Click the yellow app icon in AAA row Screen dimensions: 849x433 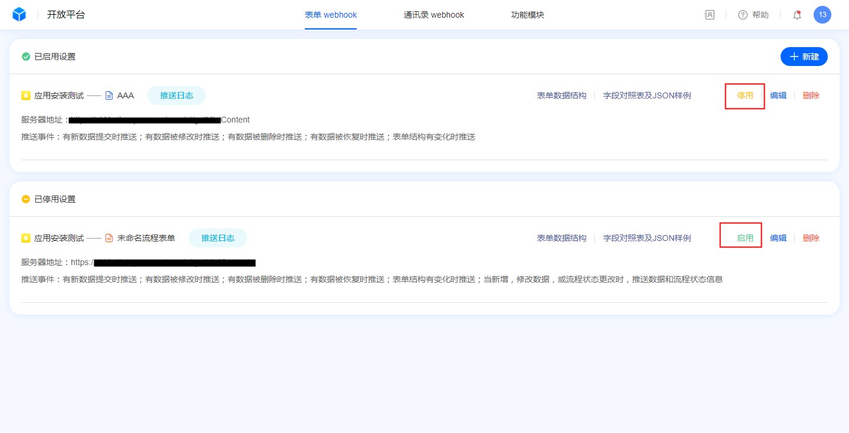click(x=26, y=95)
